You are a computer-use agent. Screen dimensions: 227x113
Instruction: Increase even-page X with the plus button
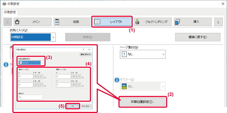(x=74, y=76)
